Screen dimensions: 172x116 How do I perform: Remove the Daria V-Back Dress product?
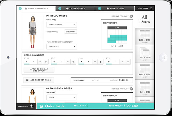tap(131, 89)
